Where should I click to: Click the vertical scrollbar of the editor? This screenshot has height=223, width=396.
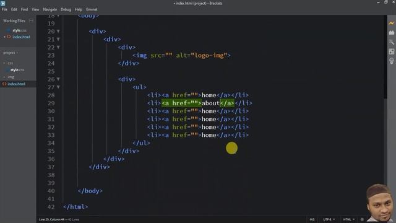(x=385, y=57)
